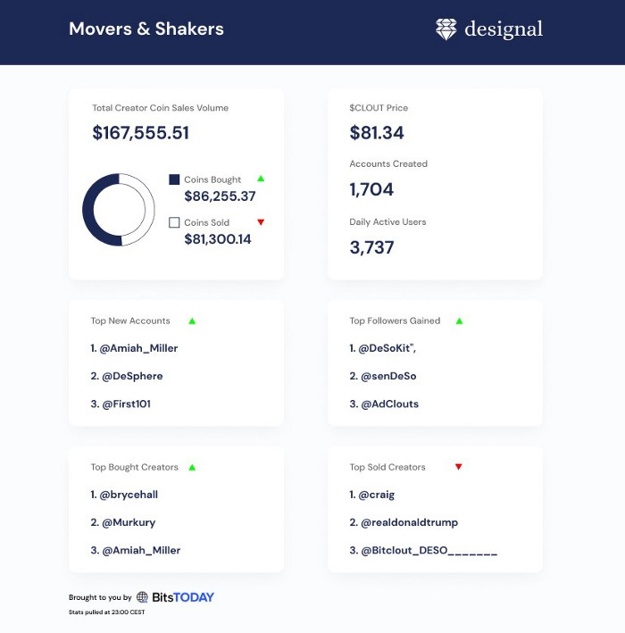625x633 pixels.
Task: Click the $86,255.37 coins bought amount
Action: coord(220,196)
